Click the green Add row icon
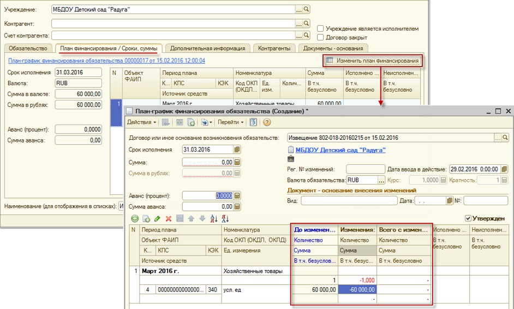Screen dimensions: 514x309 pyautogui.click(x=135, y=218)
